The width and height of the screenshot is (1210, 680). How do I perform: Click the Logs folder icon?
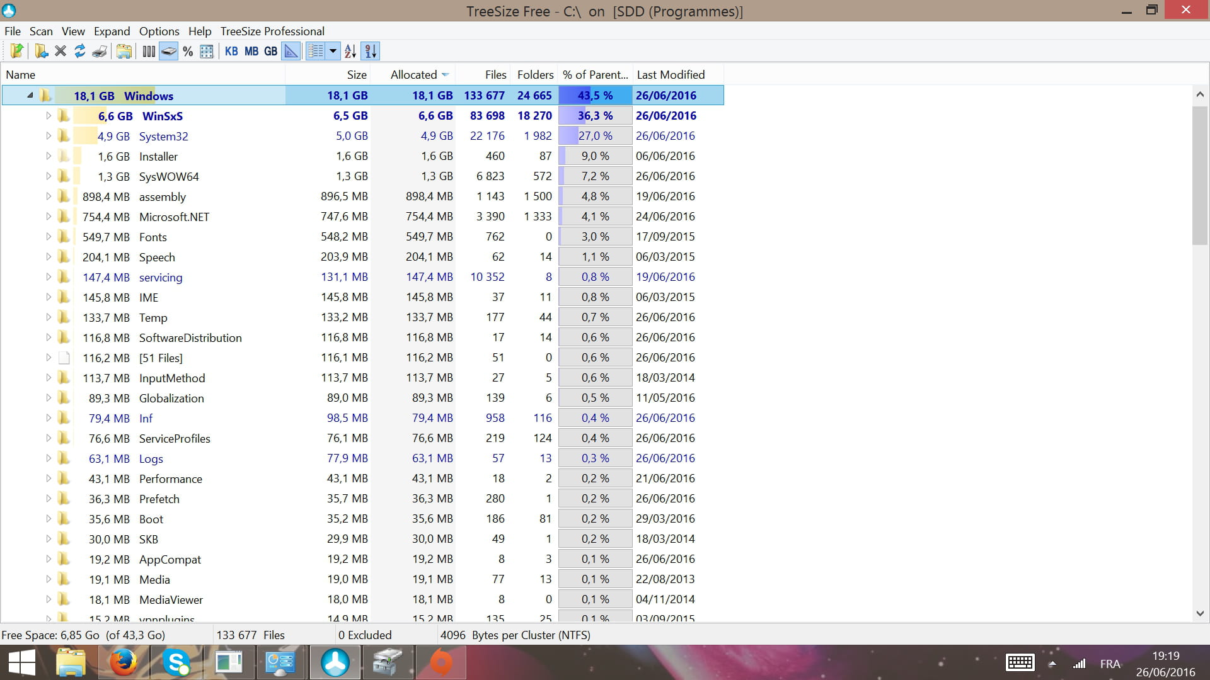[64, 458]
